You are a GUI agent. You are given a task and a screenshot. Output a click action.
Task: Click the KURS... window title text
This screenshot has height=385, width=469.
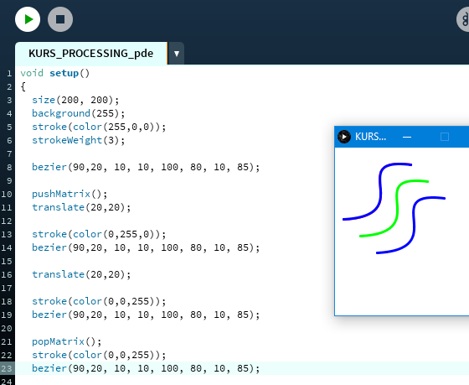(370, 137)
